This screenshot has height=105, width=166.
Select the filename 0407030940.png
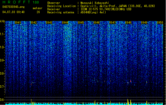coord(13,7)
